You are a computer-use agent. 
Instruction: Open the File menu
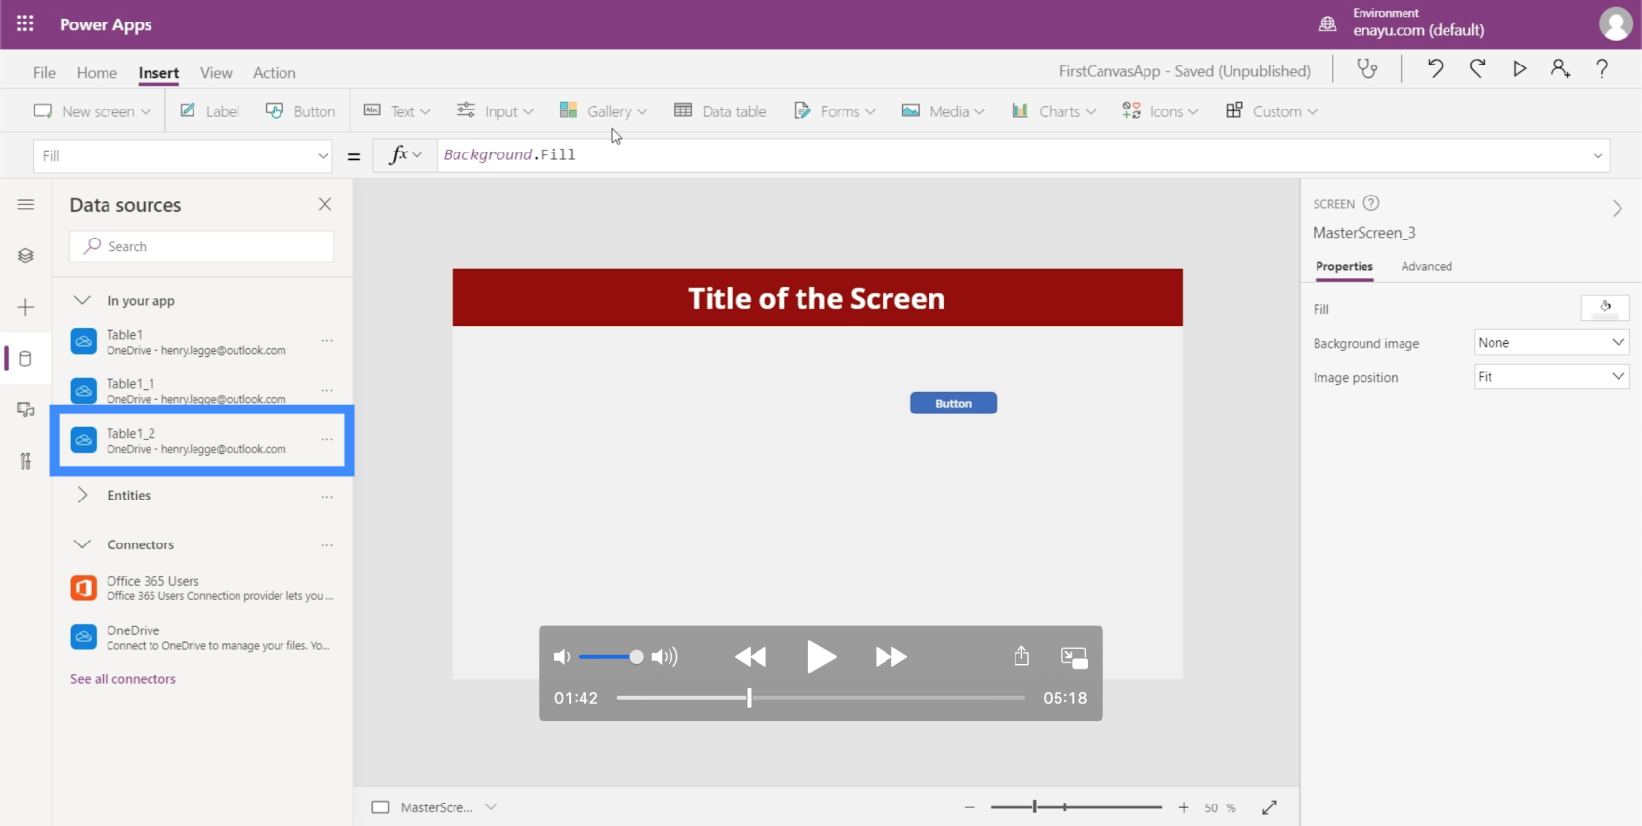click(x=44, y=73)
